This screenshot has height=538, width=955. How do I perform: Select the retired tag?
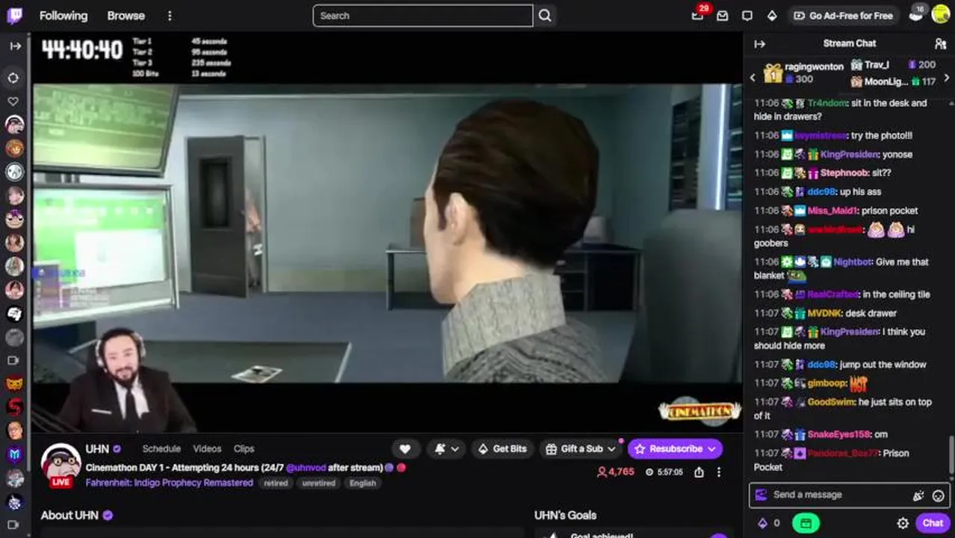(276, 483)
